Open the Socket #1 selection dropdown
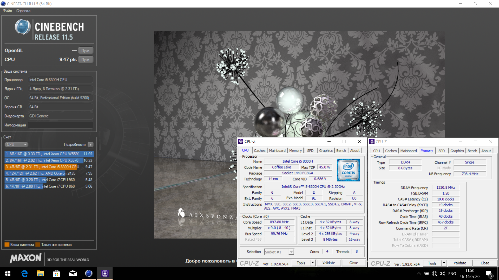The image size is (499, 280). (279, 252)
